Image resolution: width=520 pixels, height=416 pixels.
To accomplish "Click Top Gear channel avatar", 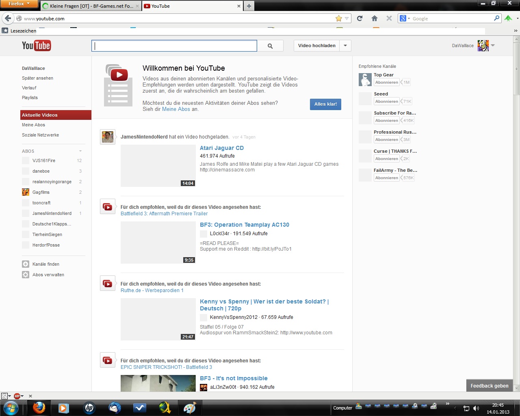I will (365, 80).
